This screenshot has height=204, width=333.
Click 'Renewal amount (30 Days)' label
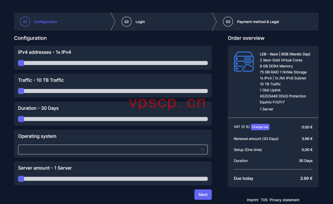click(256, 139)
